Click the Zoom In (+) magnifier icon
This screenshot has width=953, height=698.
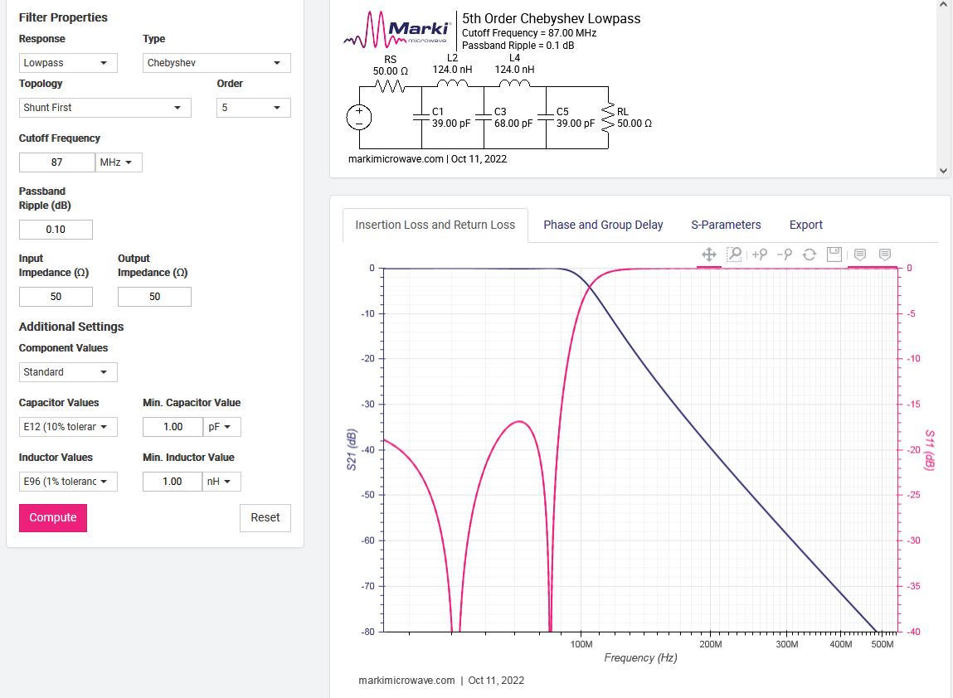tap(760, 254)
